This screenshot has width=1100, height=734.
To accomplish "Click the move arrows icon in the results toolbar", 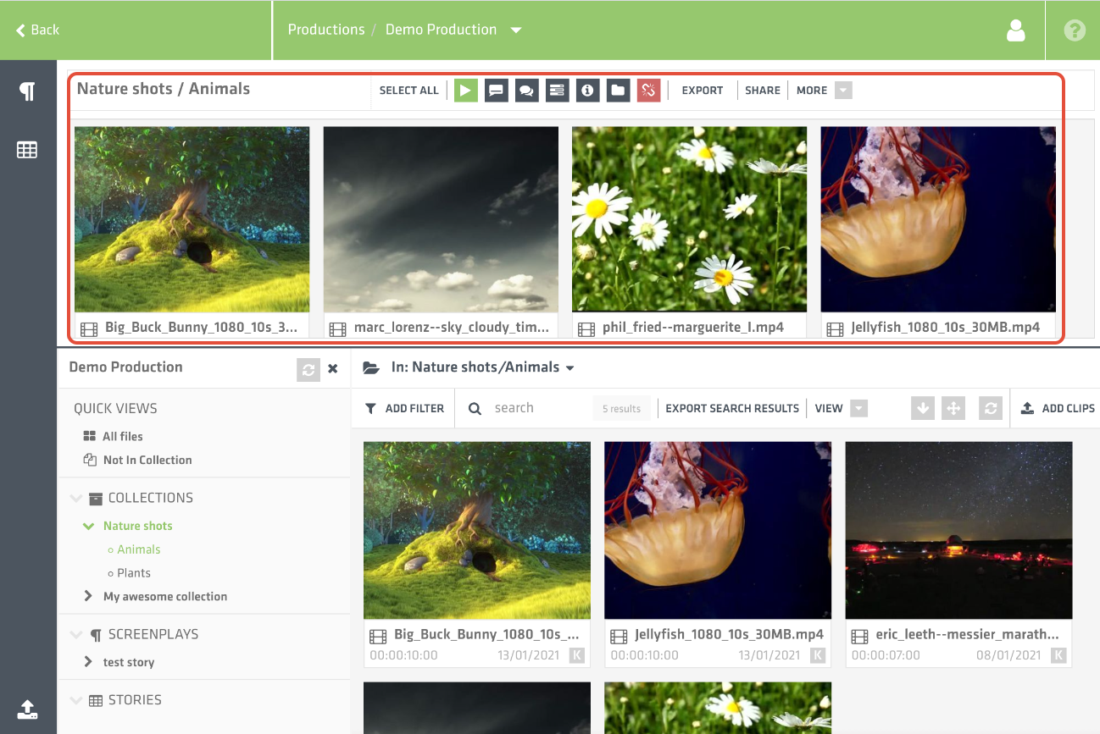I will pyautogui.click(x=953, y=408).
